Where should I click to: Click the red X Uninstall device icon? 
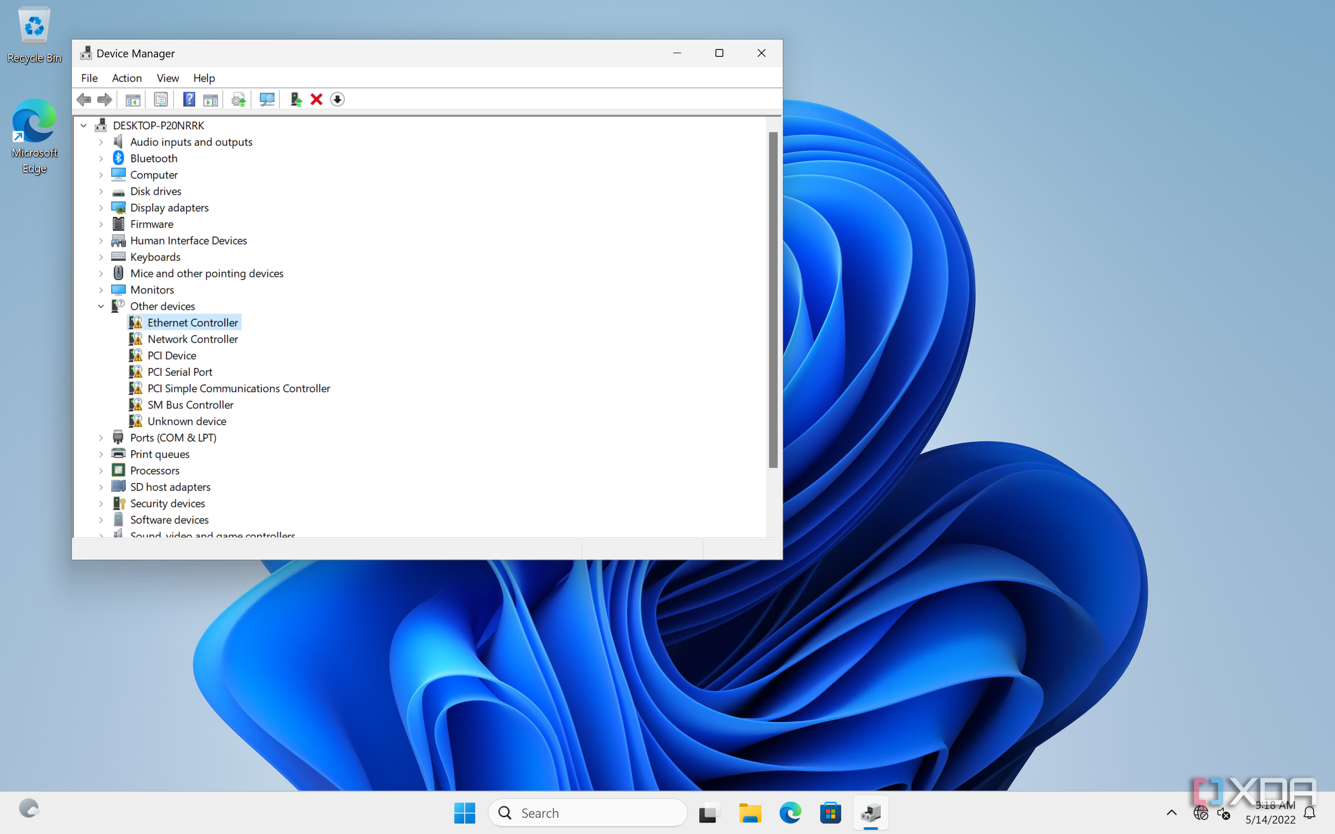tap(317, 99)
